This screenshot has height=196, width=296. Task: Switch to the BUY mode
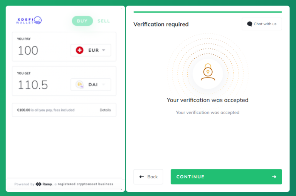(x=82, y=21)
